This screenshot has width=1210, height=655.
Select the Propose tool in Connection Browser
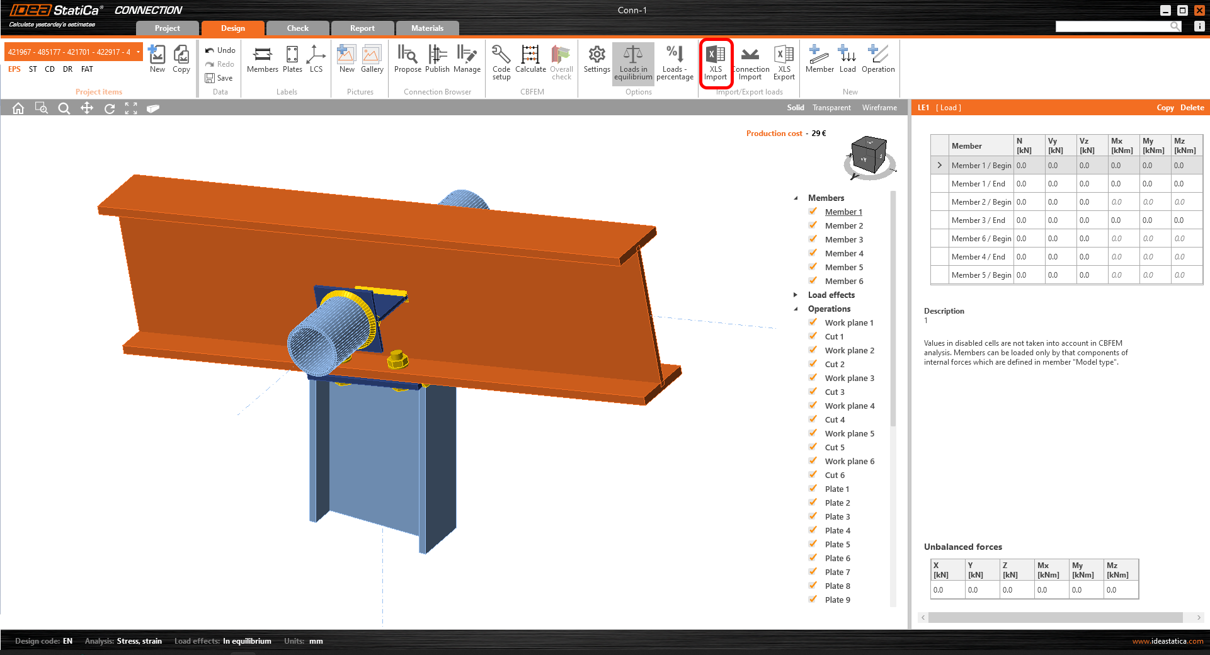408,61
